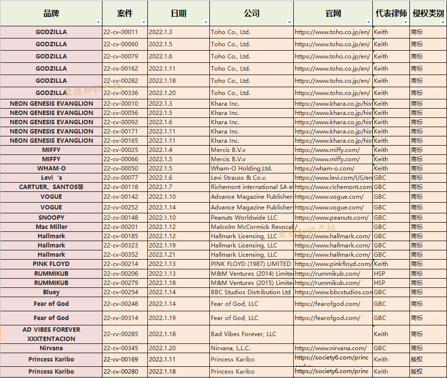Image resolution: width=447 pixels, height=378 pixels.
Task: Open the bbcstudios.com website link
Action: tap(333, 292)
